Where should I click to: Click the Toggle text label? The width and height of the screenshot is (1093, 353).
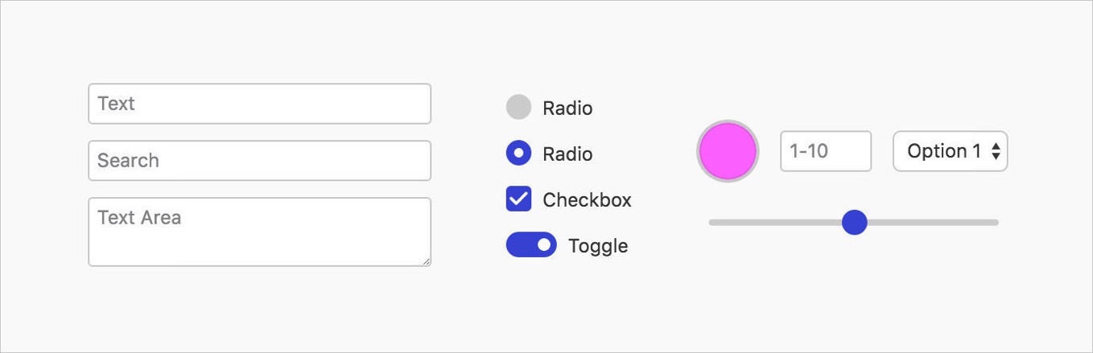click(598, 245)
